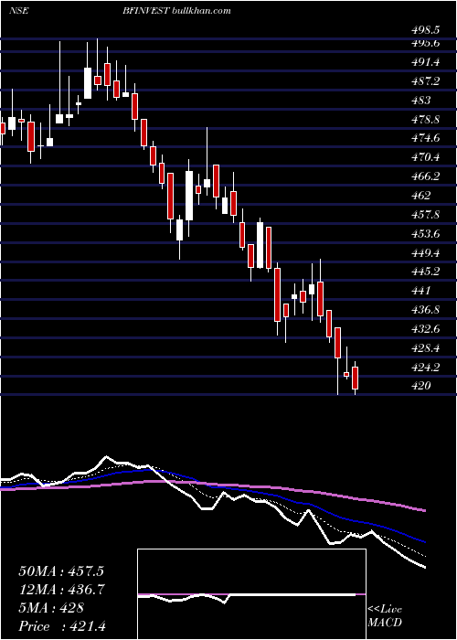Click the 428.4 price axis label
This screenshot has height=640, width=457.
point(425,348)
